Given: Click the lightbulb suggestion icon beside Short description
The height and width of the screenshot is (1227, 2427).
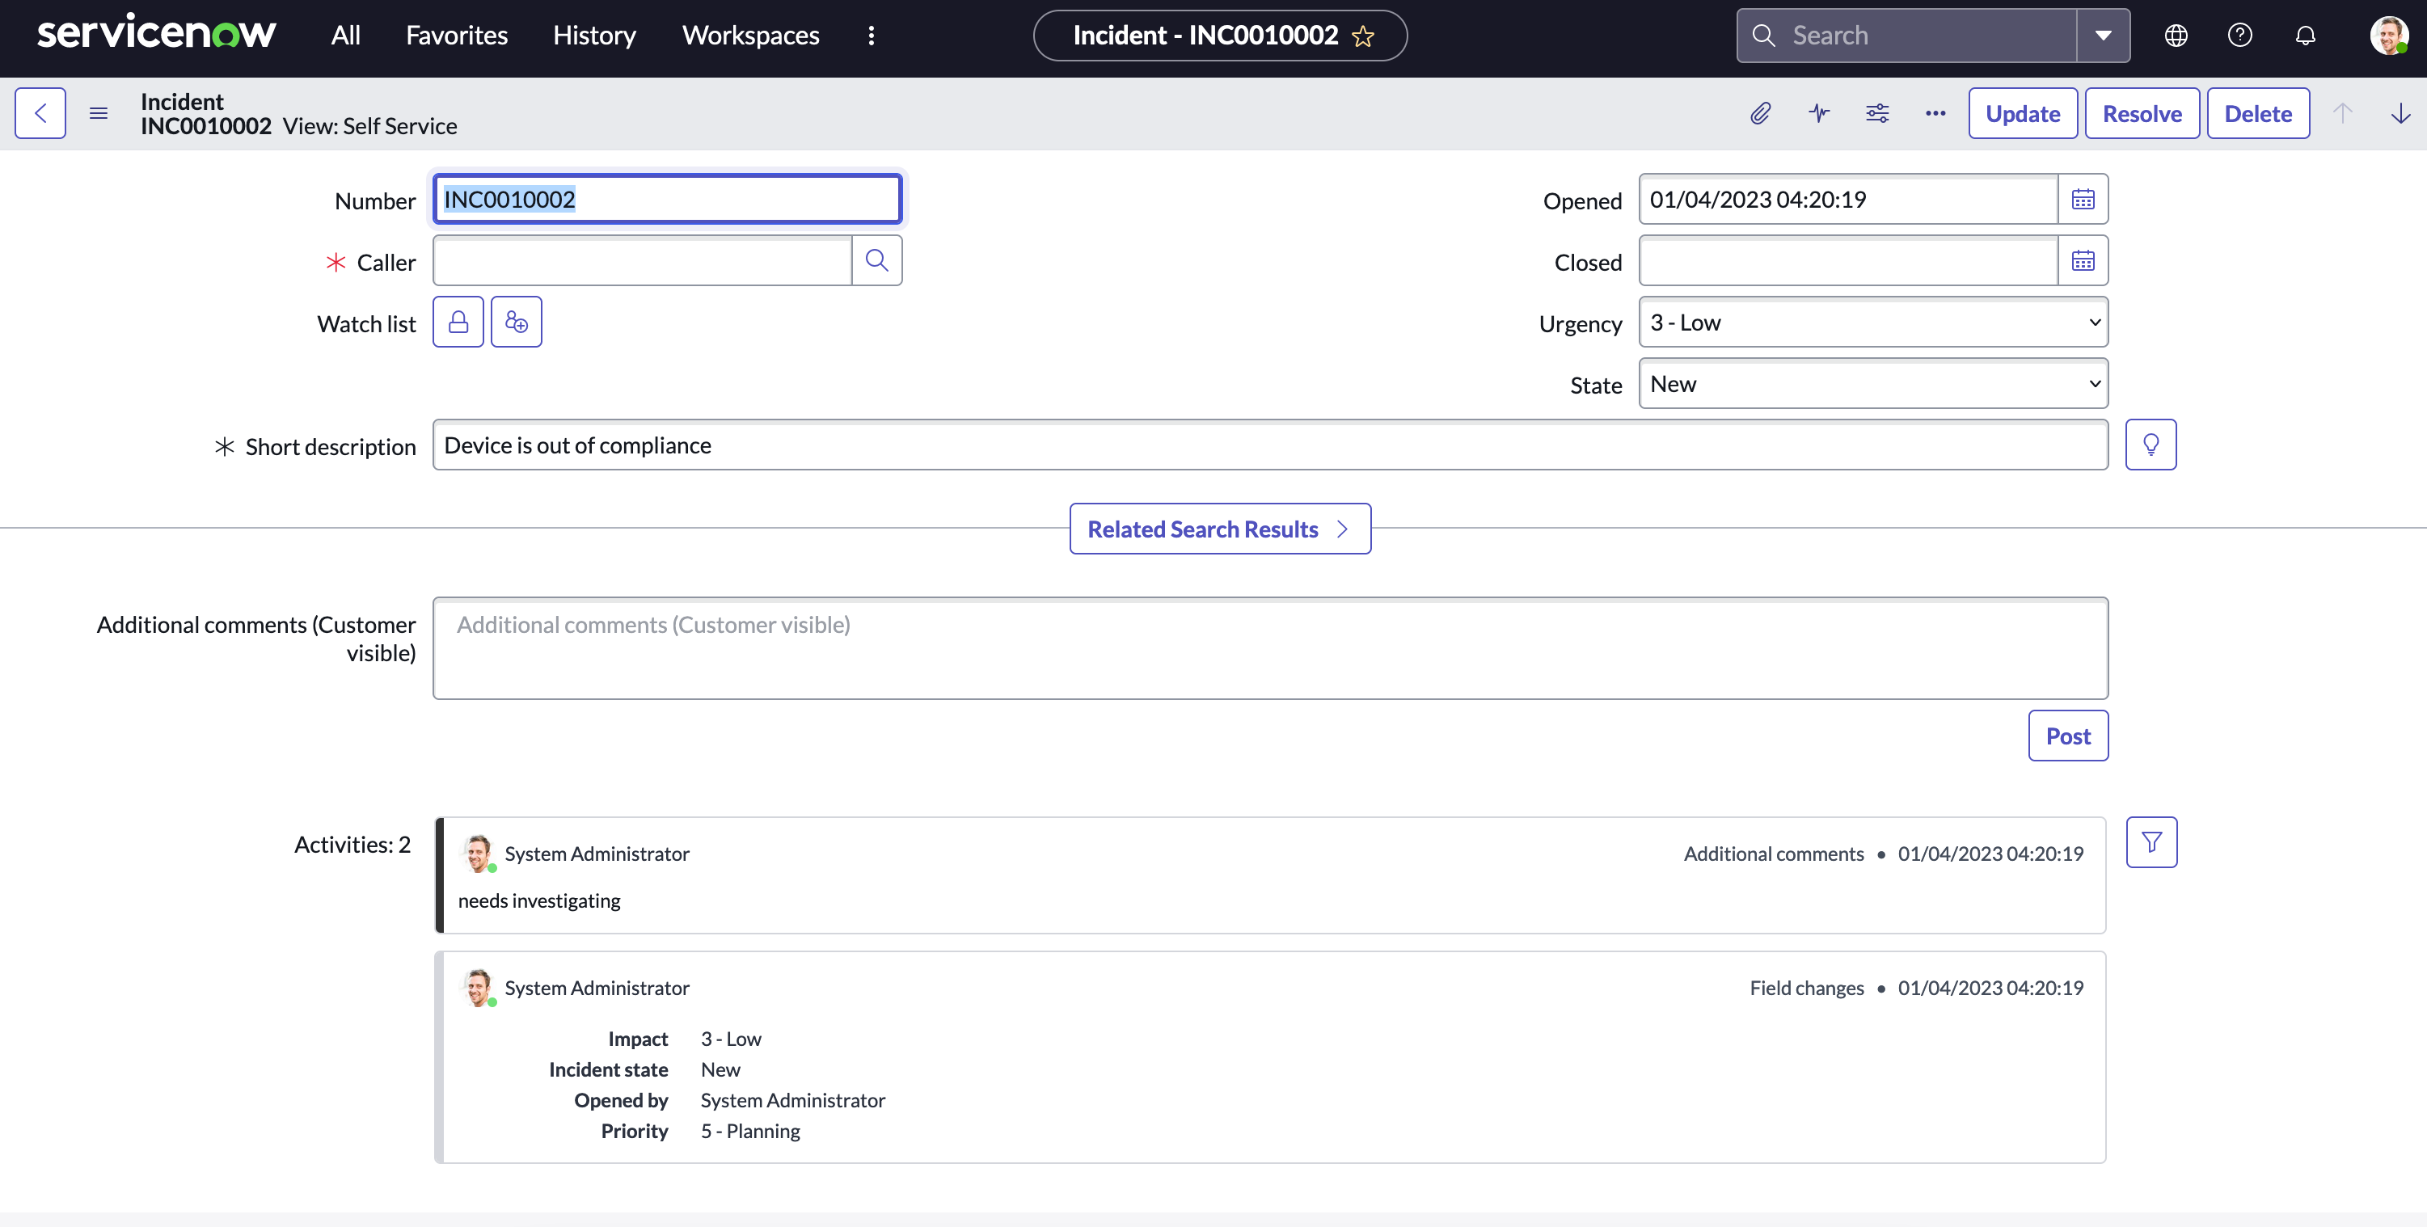Looking at the screenshot, I should (2152, 444).
